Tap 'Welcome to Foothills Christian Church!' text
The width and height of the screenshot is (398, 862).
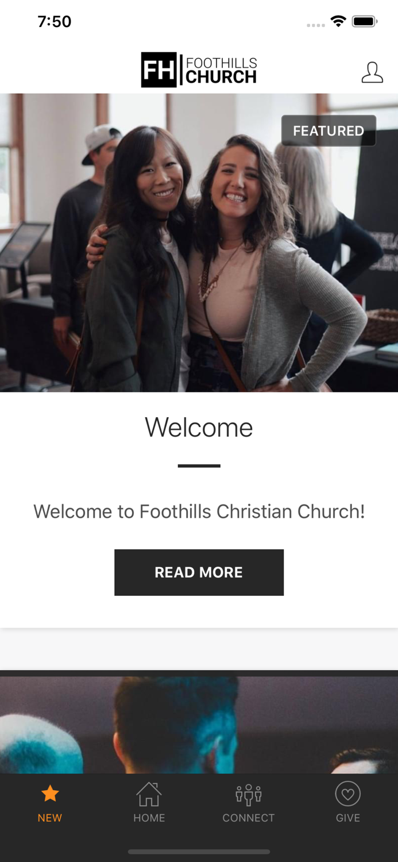(199, 511)
